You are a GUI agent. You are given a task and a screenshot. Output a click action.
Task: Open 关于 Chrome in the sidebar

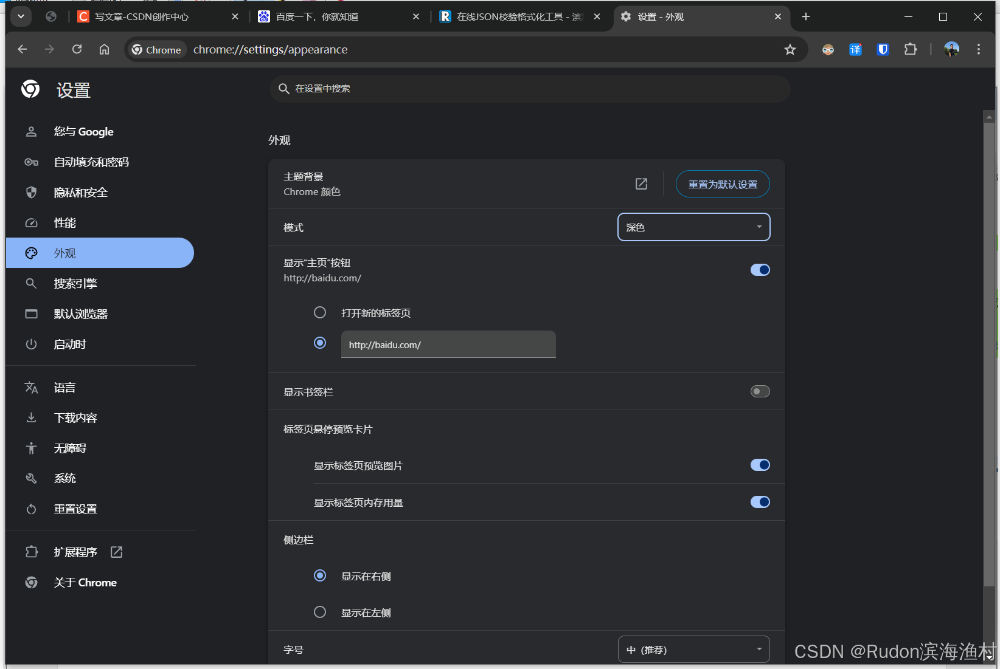[85, 582]
